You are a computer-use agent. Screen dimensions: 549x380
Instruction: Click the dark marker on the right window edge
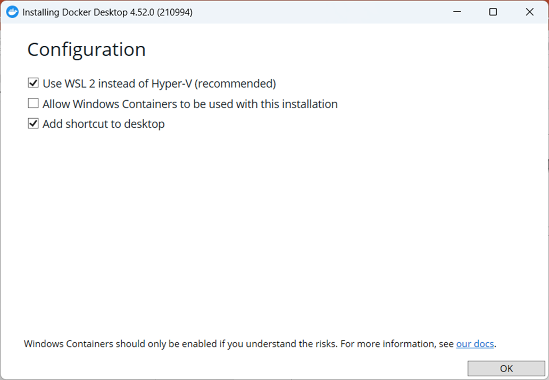pos(547,165)
